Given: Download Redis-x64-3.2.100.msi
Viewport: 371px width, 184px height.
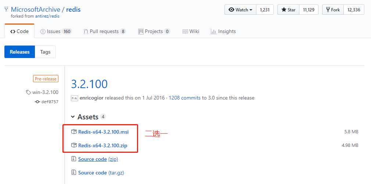Looking at the screenshot, I should [x=103, y=132].
